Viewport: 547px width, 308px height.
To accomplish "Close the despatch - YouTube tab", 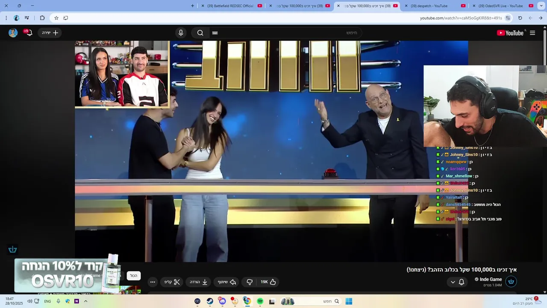I will 406,6.
